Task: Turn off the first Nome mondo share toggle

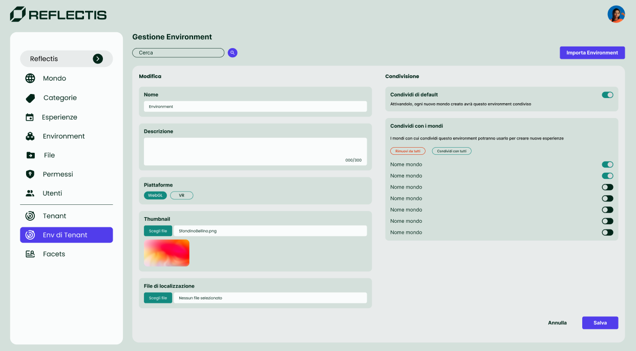Action: pyautogui.click(x=607, y=165)
